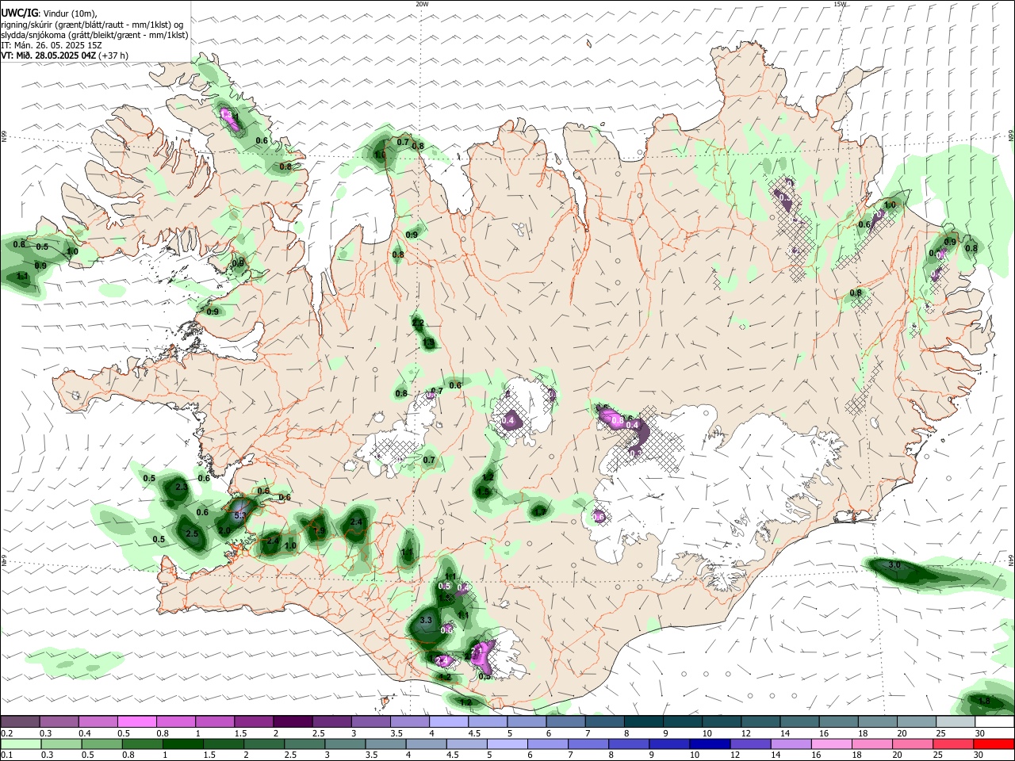Pick the darkest purple swatch between 2 and 2.5
This screenshot has width=1015, height=761.
coord(292,721)
